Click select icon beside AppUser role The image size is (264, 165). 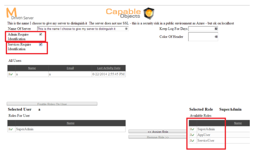click(x=192, y=135)
